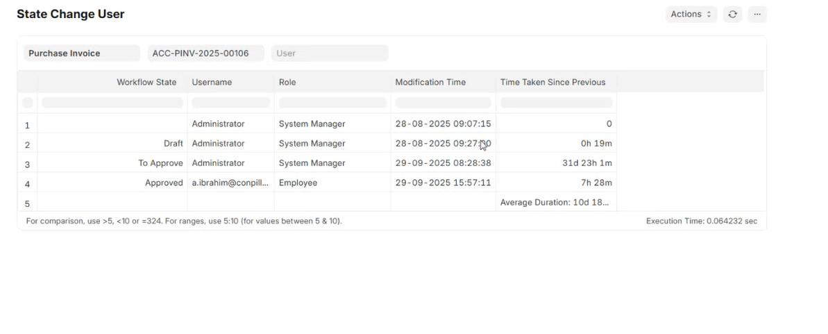Open the three-dots more options menu

point(757,14)
